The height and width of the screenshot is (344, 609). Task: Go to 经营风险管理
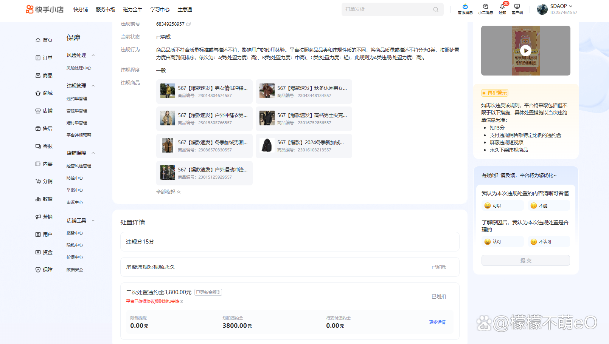(79, 166)
